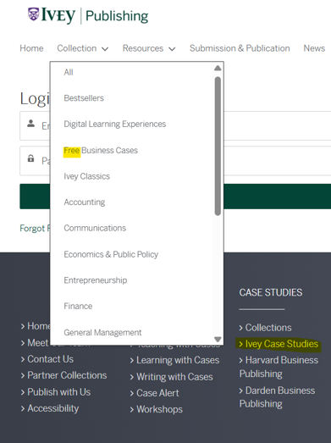The image size is (331, 443).
Task: Click the scroll up arrow in dropdown list
Action: pos(218,68)
